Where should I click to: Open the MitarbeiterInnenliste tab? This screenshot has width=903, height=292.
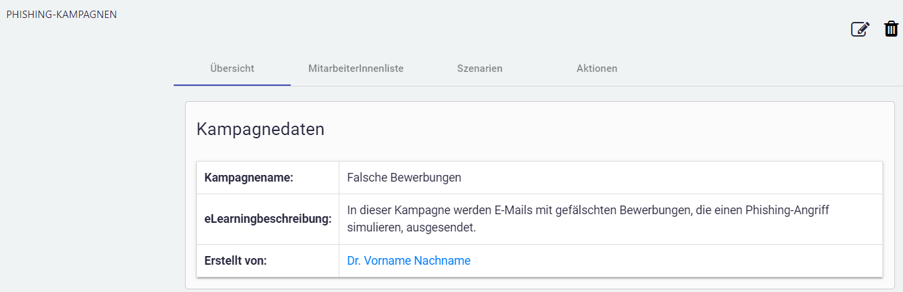pos(355,68)
